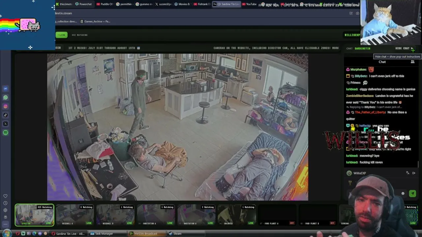Select the Food Planet A camera thumbnail
The height and width of the screenshot is (237, 422).
click(278, 215)
